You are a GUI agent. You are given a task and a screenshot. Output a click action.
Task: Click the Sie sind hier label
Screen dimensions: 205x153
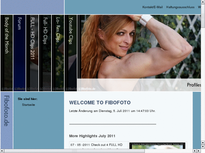(28, 99)
